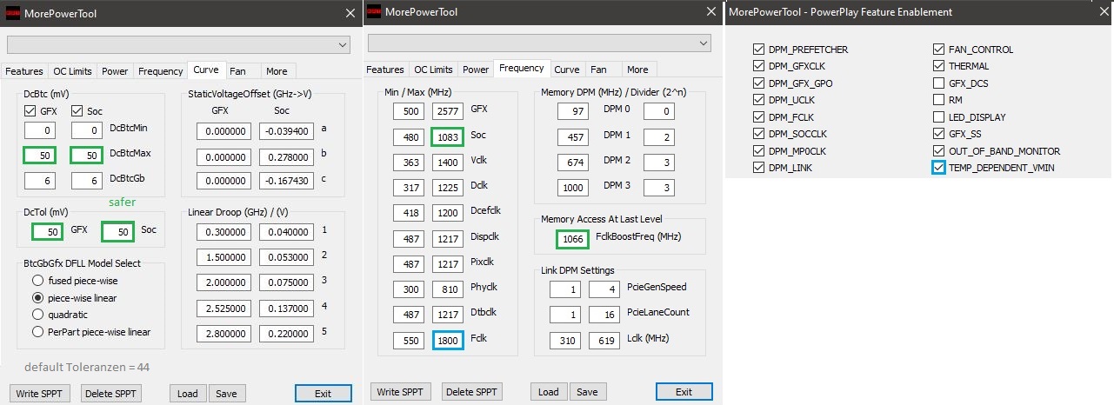Viewport: 1114px width, 405px height.
Task: Enable RM feature checkbox
Action: point(939,100)
